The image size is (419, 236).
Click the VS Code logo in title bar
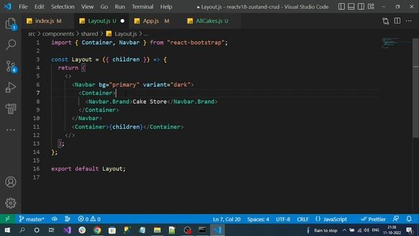(x=7, y=7)
